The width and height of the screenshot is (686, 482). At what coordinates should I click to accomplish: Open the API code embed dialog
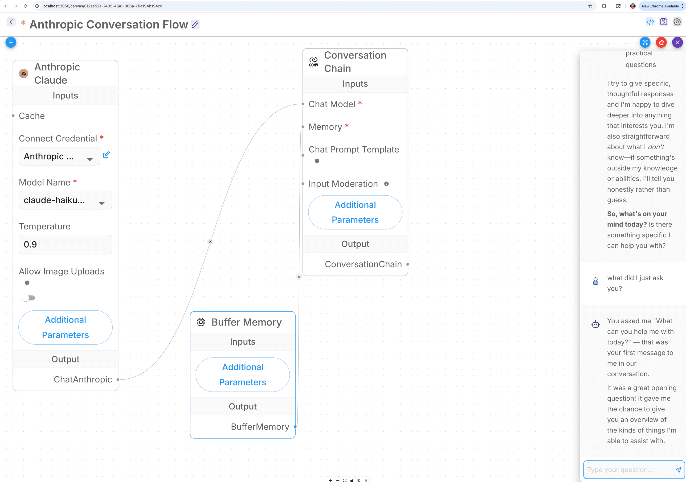click(x=650, y=22)
